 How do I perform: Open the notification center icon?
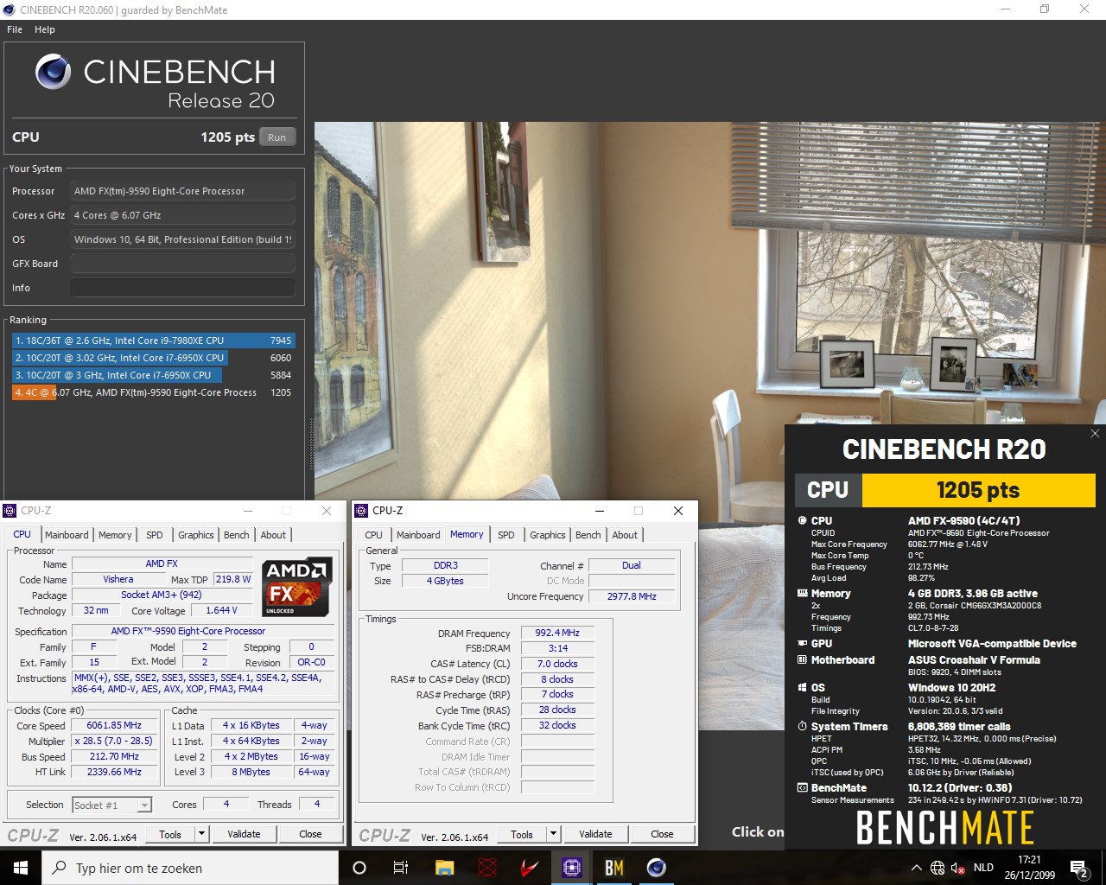(x=1079, y=868)
